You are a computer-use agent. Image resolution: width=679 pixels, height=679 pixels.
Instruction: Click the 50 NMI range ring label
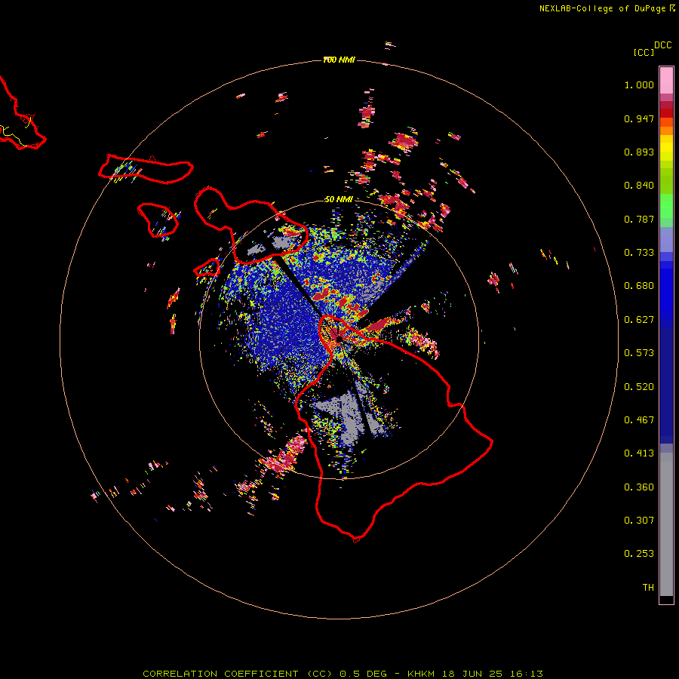[x=338, y=199]
